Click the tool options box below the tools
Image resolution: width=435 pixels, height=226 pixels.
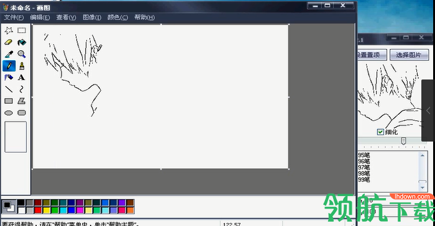tap(16, 137)
